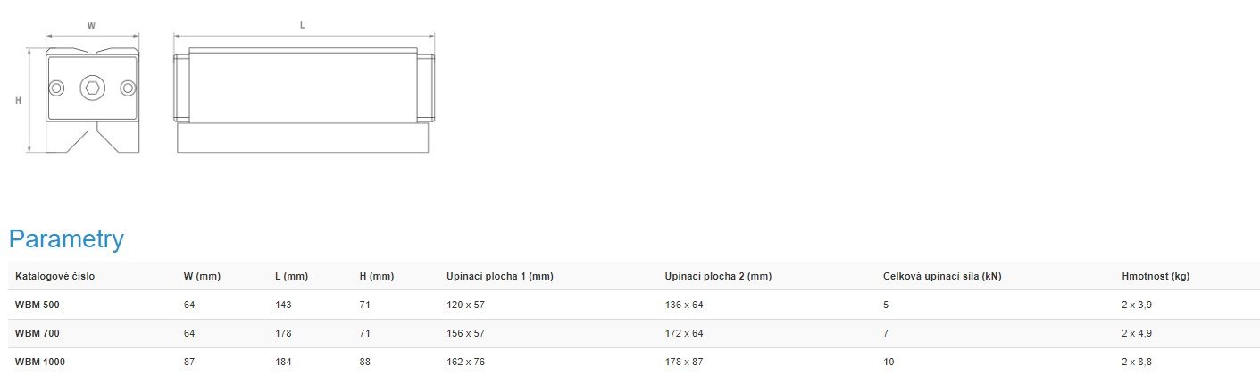Click the L (mm) column header
Image resolution: width=1260 pixels, height=376 pixels.
click(x=293, y=277)
